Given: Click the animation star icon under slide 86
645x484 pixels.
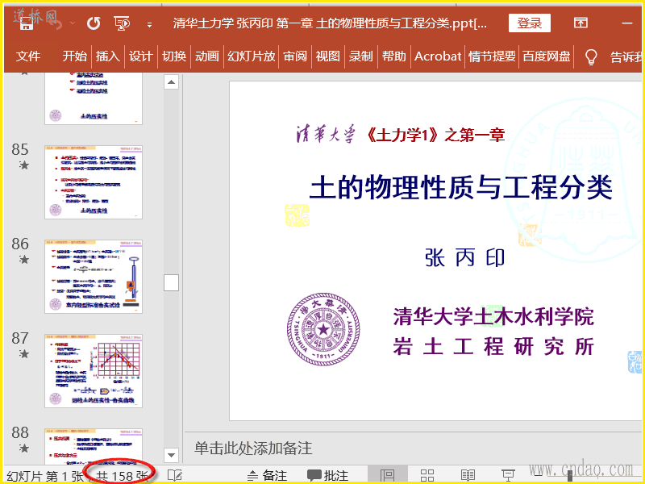Looking at the screenshot, I should coord(24,259).
